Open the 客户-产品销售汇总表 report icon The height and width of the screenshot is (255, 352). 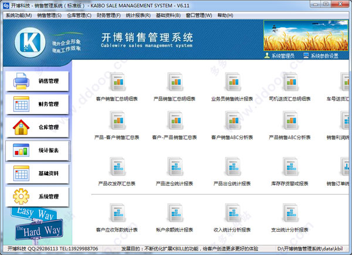175,120
